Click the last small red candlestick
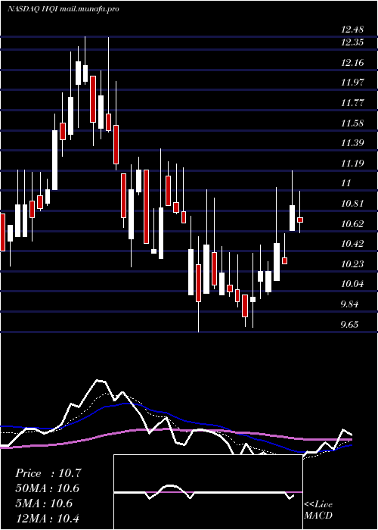Image resolution: width=378 pixels, height=530 pixels. click(300, 220)
